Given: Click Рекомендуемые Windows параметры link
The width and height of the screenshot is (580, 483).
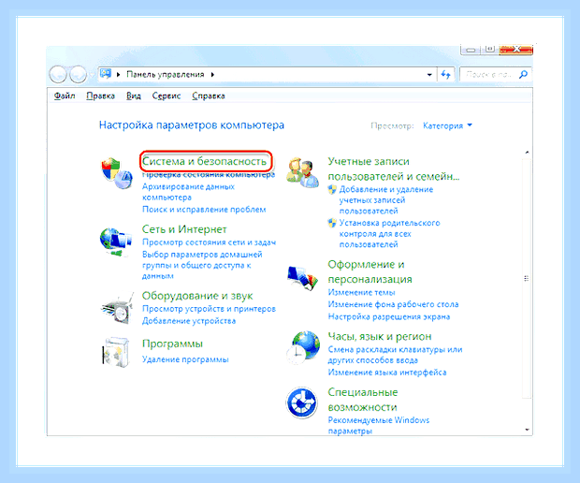Looking at the screenshot, I should click(x=379, y=426).
